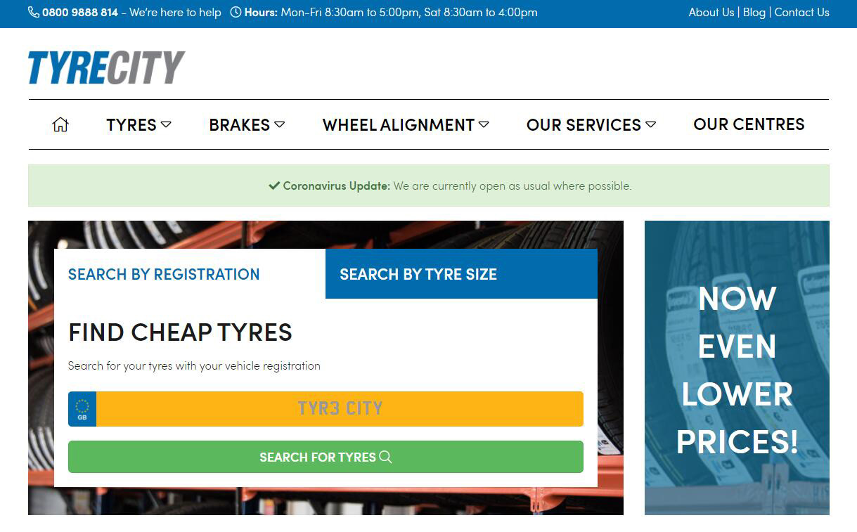
Task: Click the green Search For Tyres button
Action: (x=326, y=457)
